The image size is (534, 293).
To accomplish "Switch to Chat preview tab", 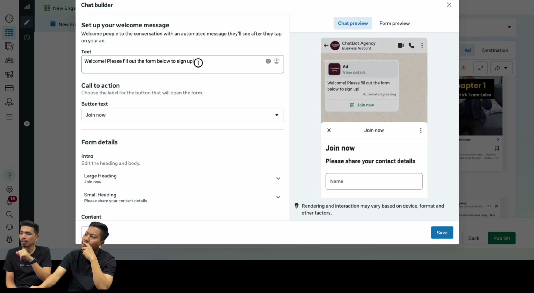I will 353,23.
